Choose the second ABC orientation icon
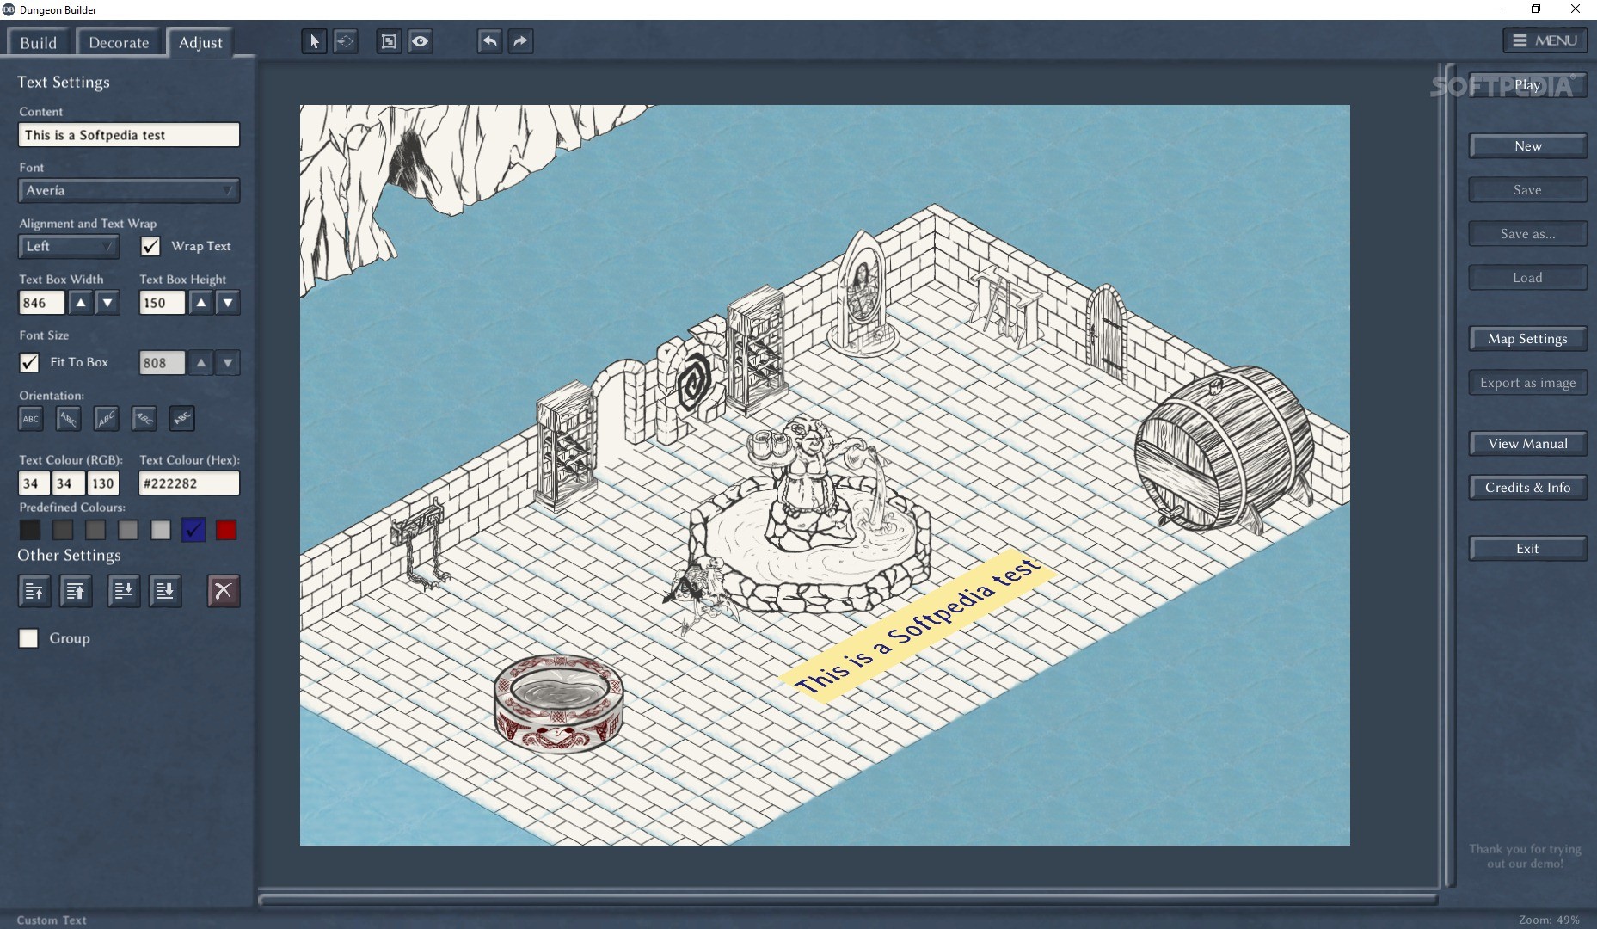1597x929 pixels. [x=69, y=419]
